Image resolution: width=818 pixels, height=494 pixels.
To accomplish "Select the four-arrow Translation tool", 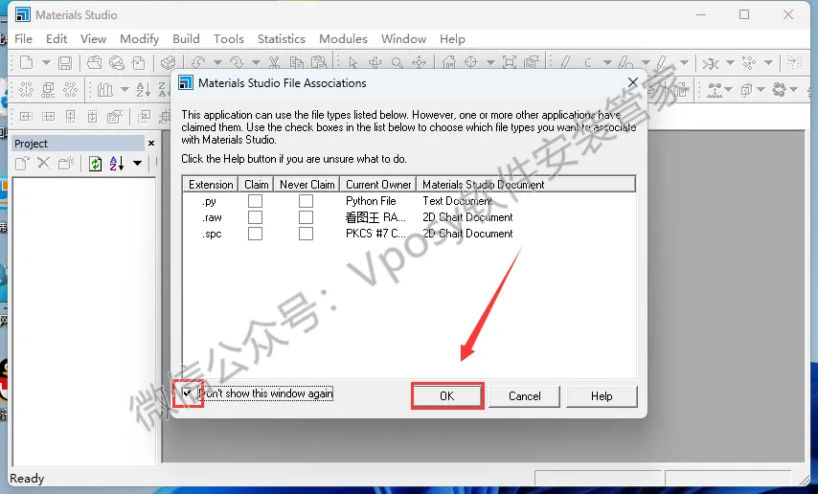I will point(420,63).
